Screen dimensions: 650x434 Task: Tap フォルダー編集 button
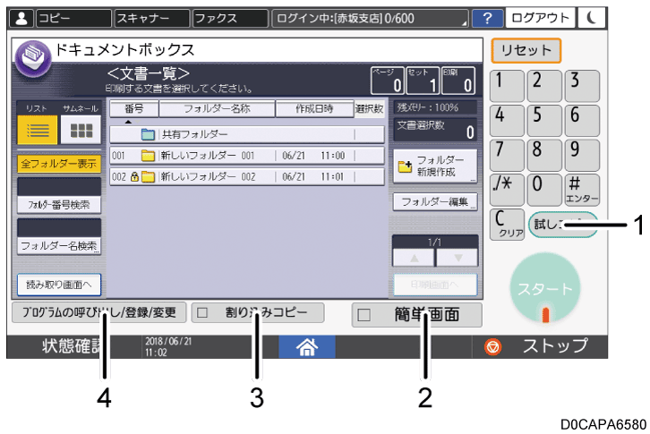(435, 202)
